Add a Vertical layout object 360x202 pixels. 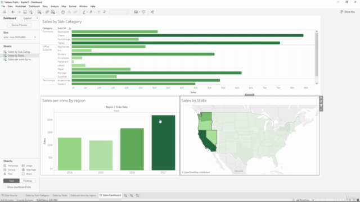pyautogui.click(x=10, y=169)
